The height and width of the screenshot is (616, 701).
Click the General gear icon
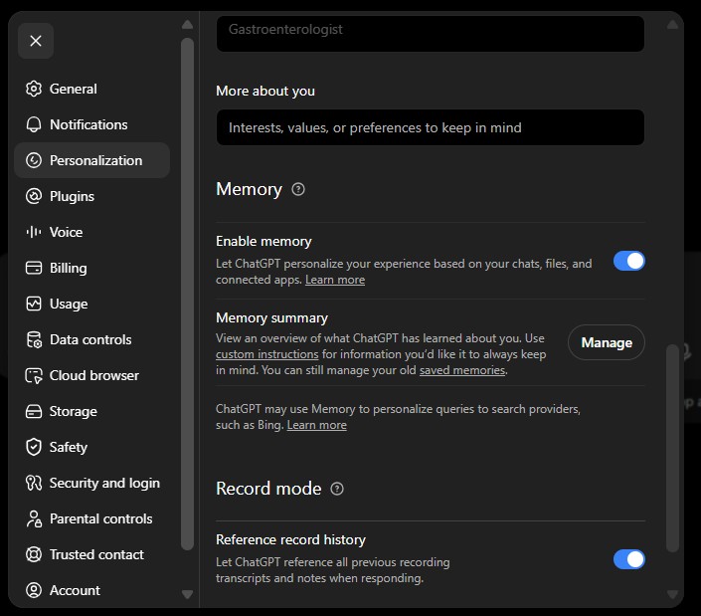pyautogui.click(x=34, y=89)
